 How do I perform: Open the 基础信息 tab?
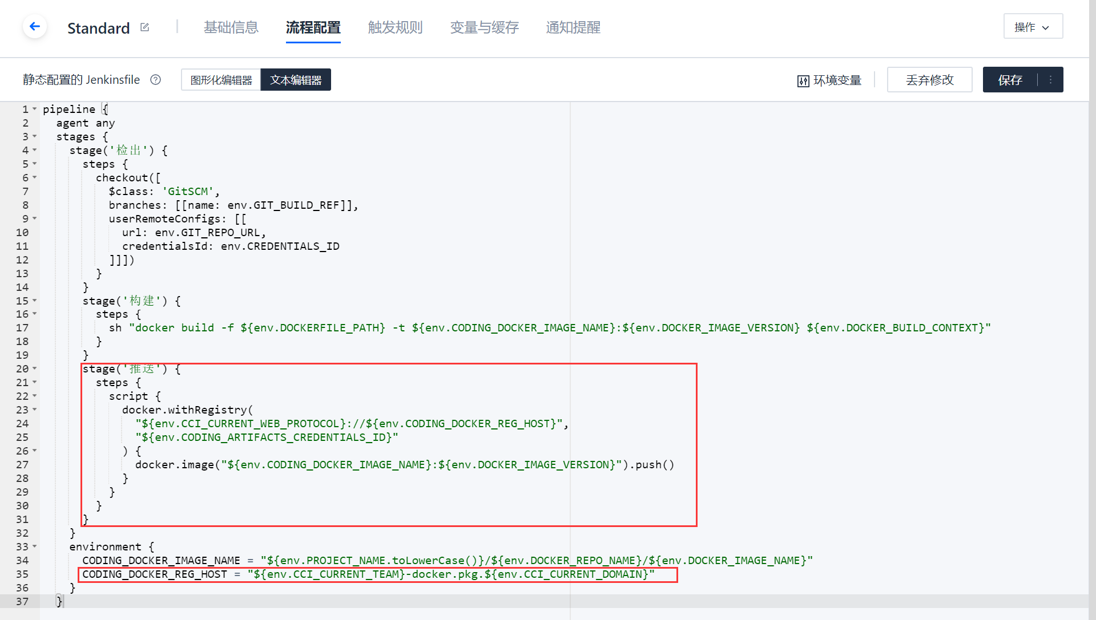pyautogui.click(x=231, y=27)
